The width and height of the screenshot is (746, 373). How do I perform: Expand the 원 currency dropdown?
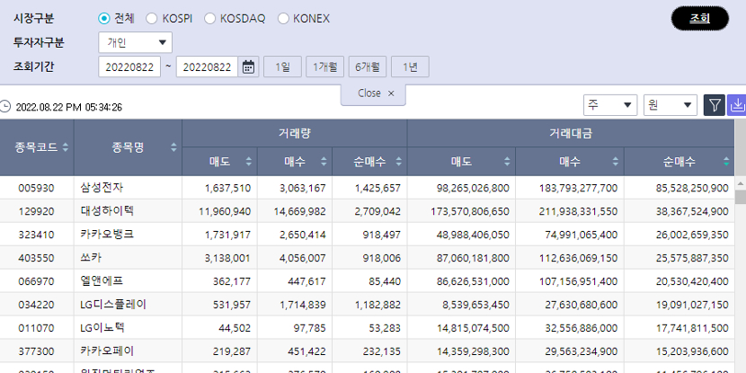[x=670, y=105]
